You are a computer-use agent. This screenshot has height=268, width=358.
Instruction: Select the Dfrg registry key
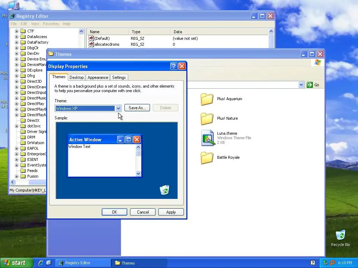pos(31,76)
